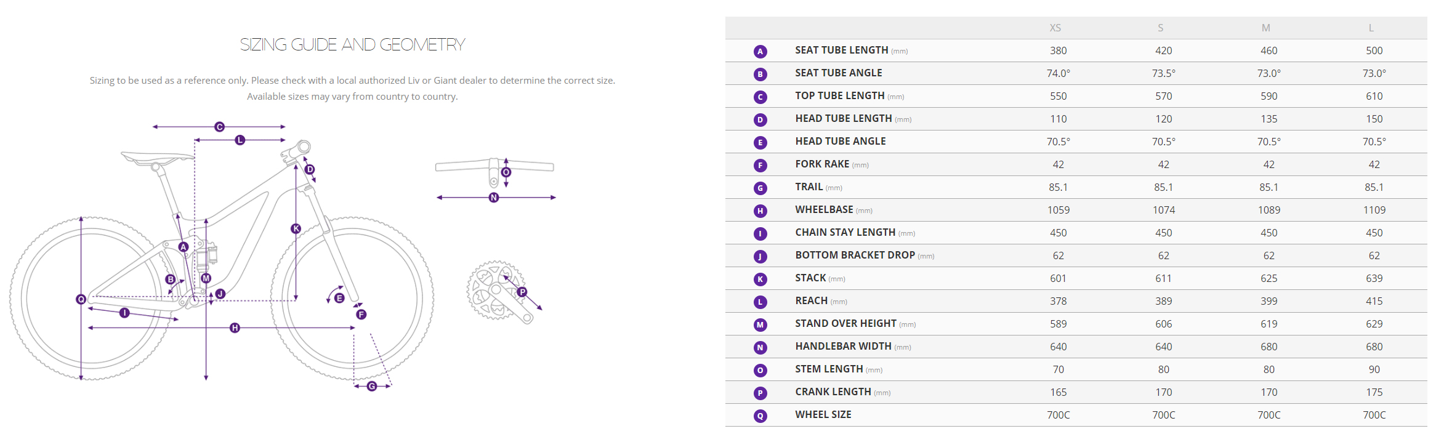The image size is (1436, 434).
Task: Select the XS size column header
Action: tap(1055, 28)
